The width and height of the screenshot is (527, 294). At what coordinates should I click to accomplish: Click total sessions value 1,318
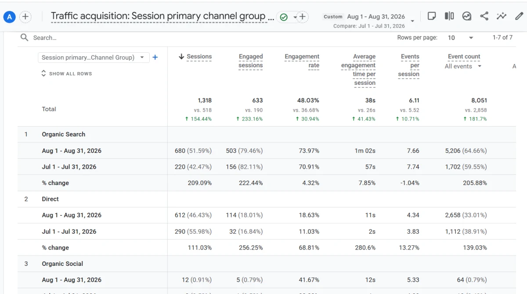pos(205,101)
